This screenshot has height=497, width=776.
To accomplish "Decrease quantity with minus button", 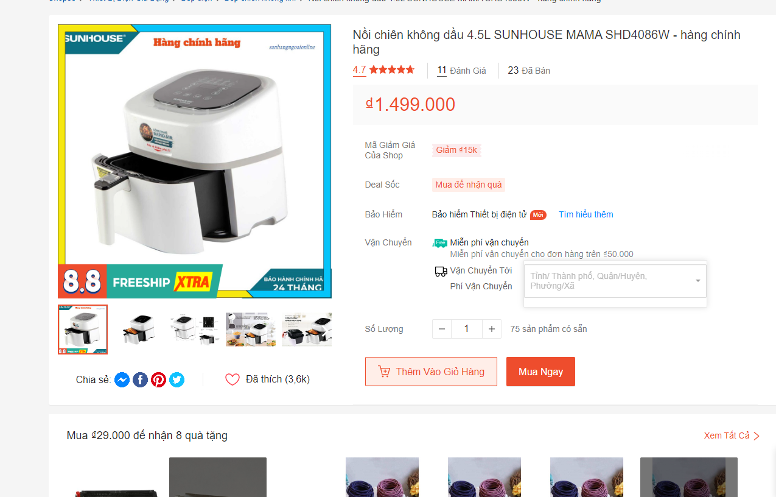I will pos(442,329).
